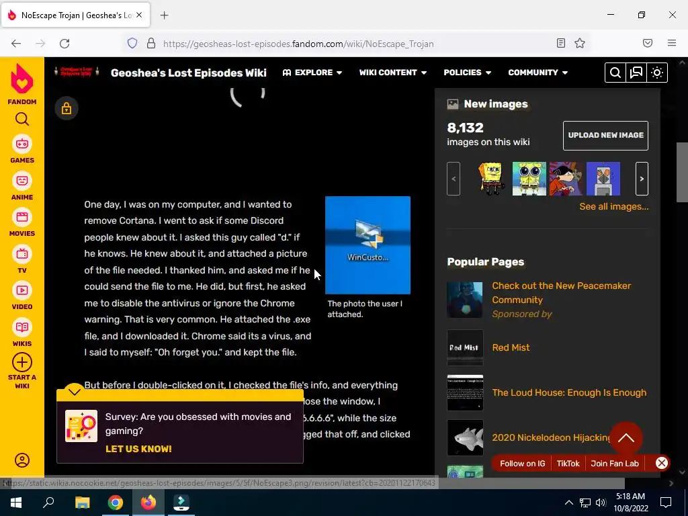688x516 pixels.
Task: Open File Explorer from the taskbar
Action: [82, 503]
